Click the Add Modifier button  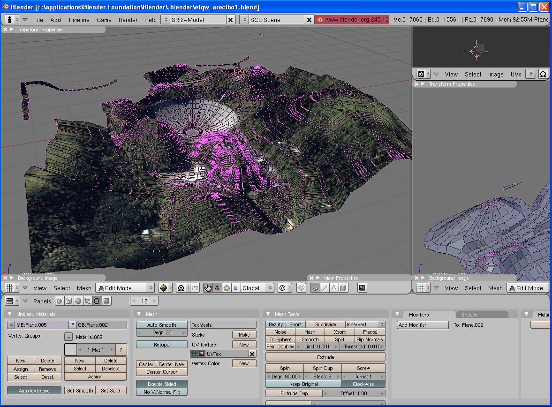click(423, 325)
